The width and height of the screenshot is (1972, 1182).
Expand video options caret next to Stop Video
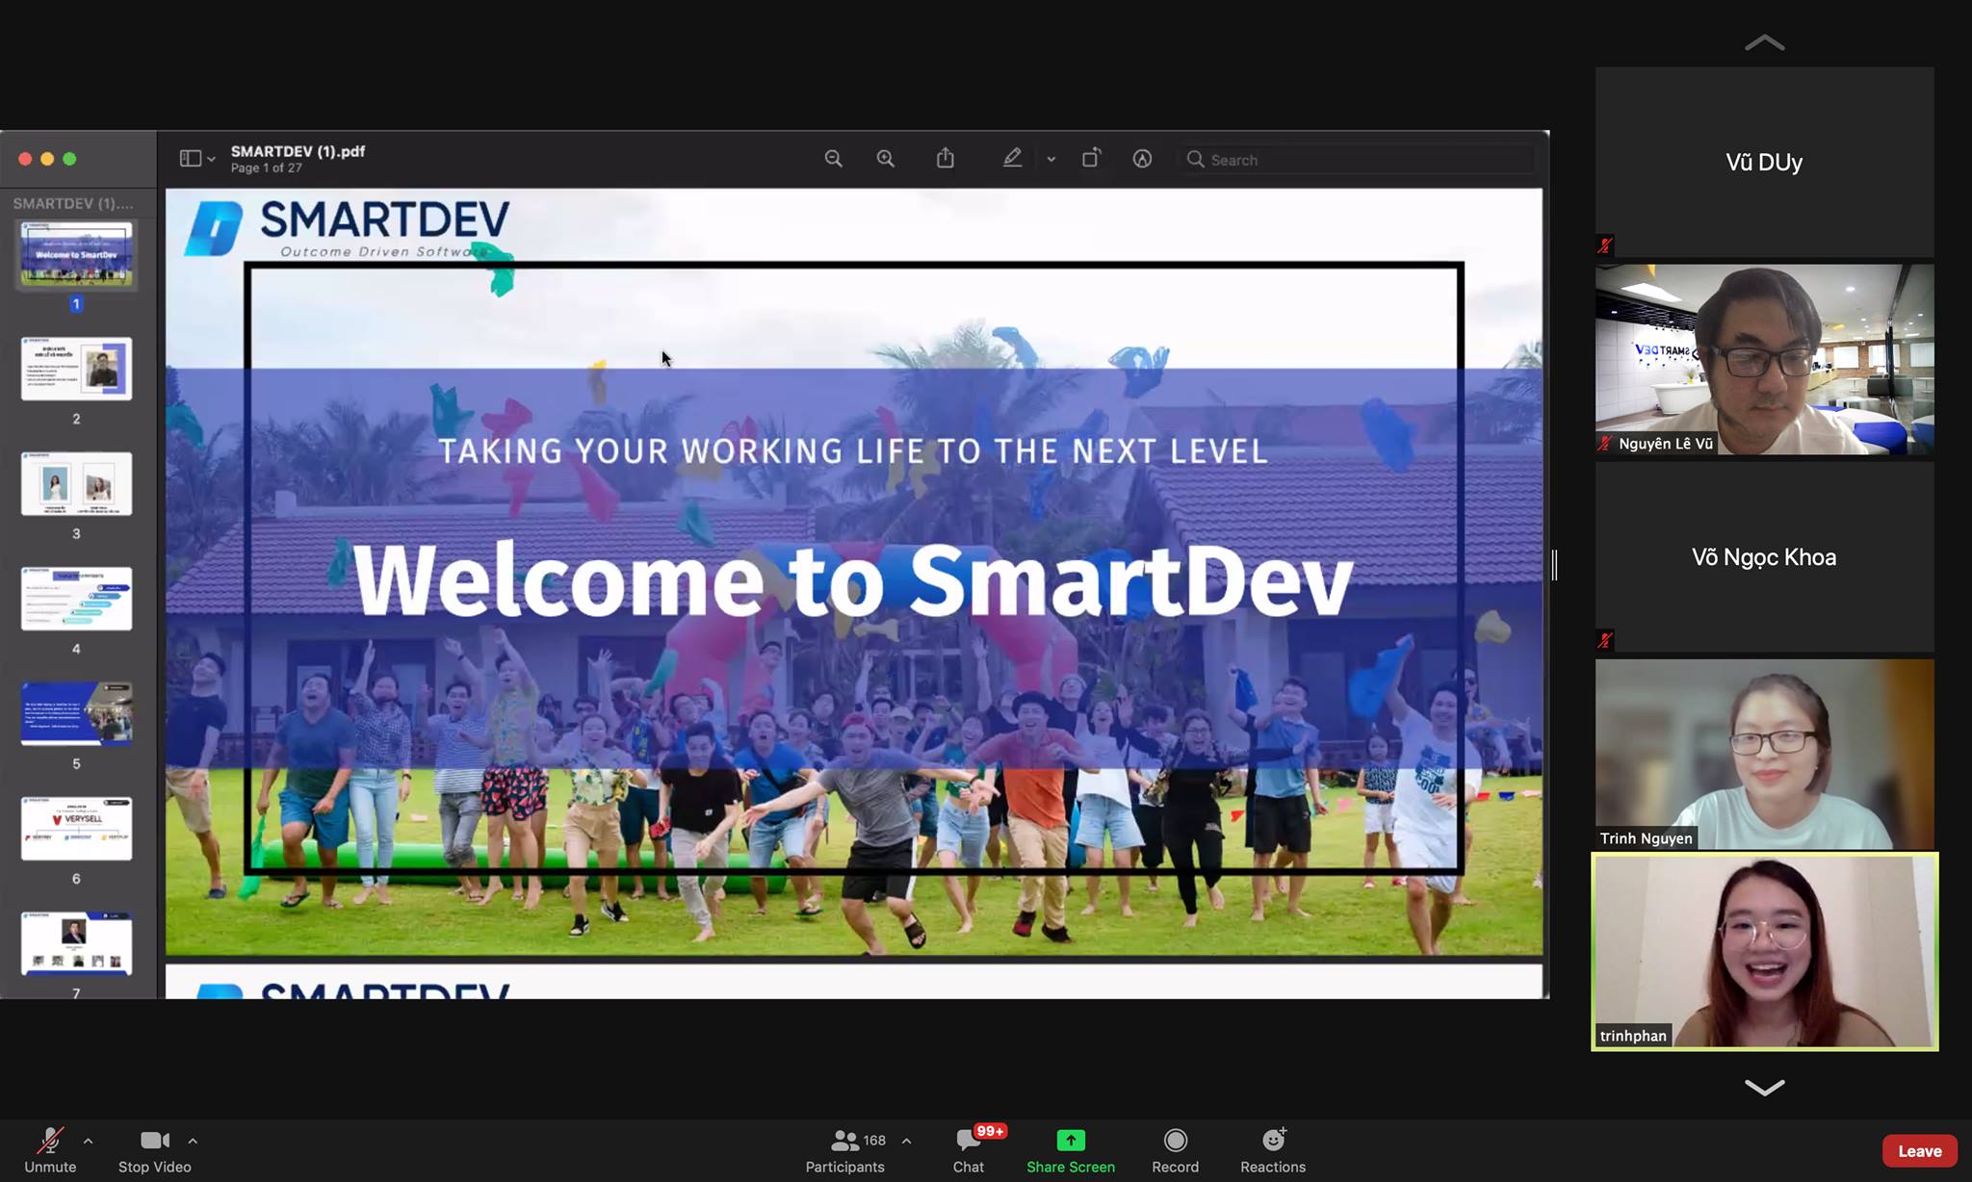193,1141
